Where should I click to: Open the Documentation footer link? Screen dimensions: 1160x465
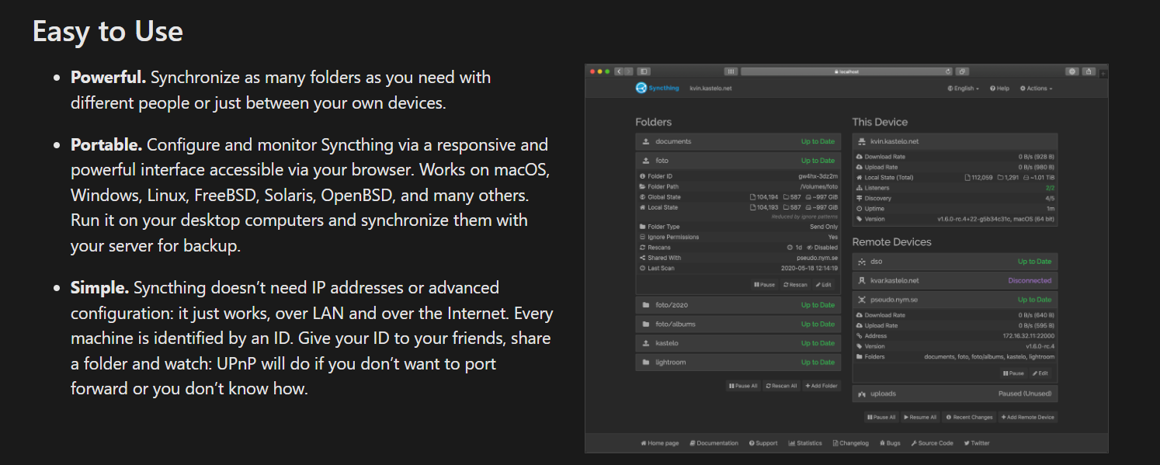[714, 443]
